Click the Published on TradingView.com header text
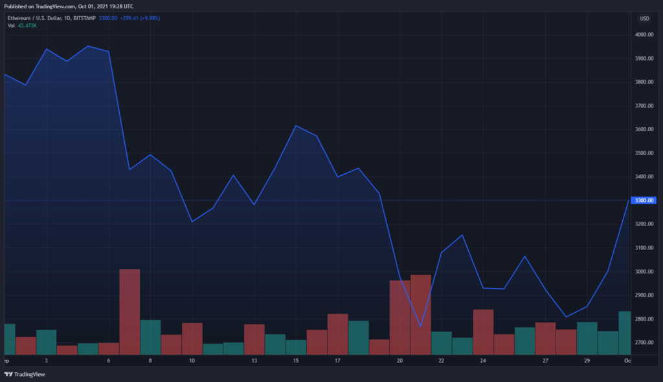This screenshot has height=382, width=663. [x=69, y=6]
